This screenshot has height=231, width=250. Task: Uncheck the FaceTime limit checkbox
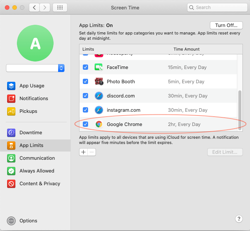85,67
